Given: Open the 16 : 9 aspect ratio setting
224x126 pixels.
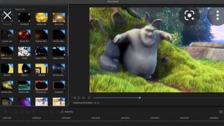Looking at the screenshot, I should point(96,103).
